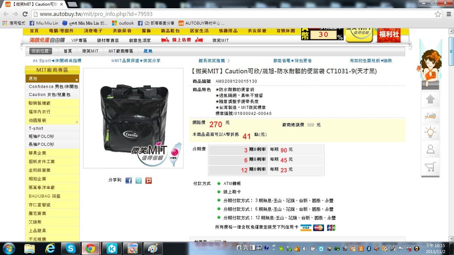Viewport: 454px width, 255px height.
Task: Select the VIP專區 tab
Action: tap(79, 40)
